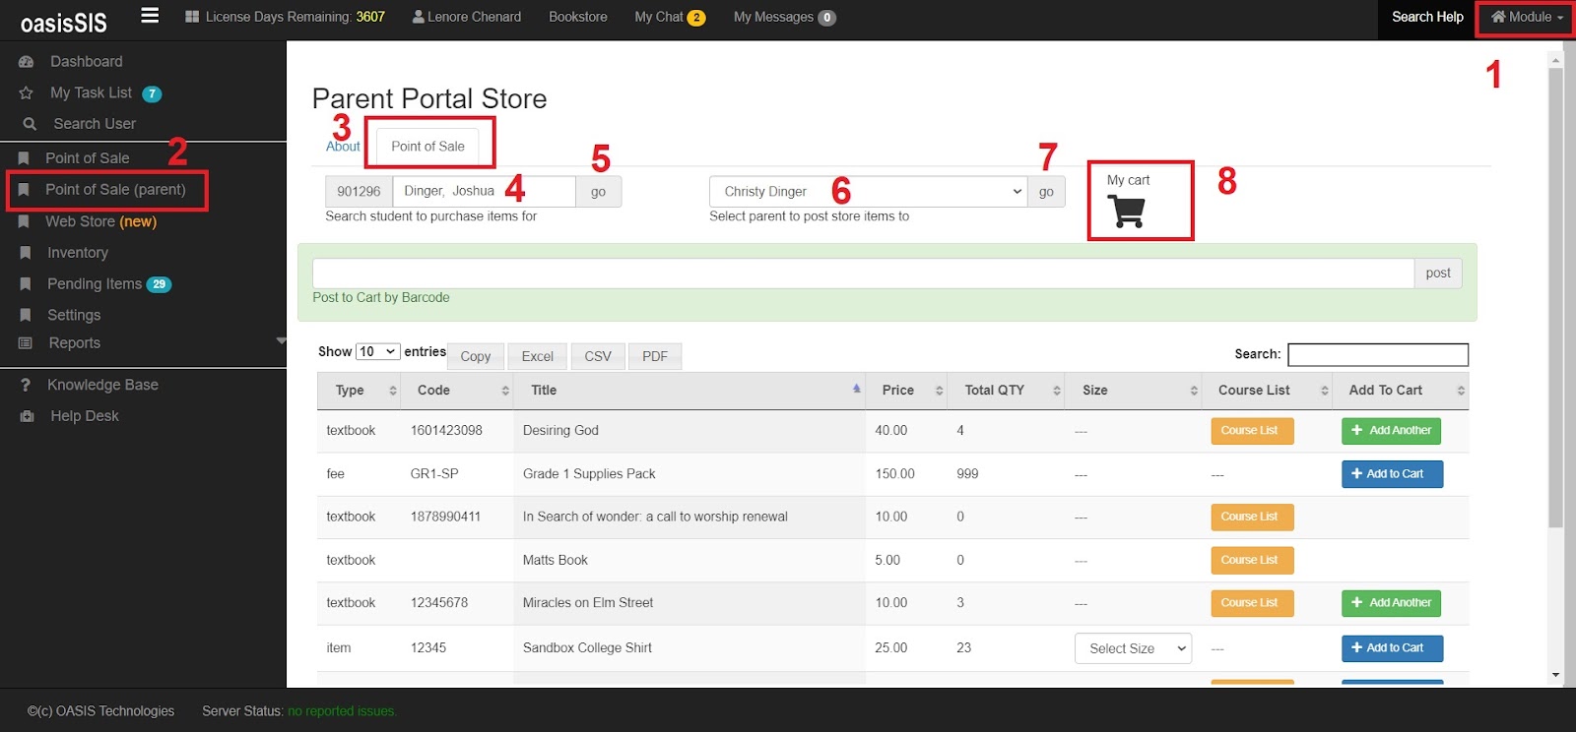Click the Dashboard gauge icon in sidebar
Viewport: 1576px width, 732px height.
pyautogui.click(x=27, y=62)
